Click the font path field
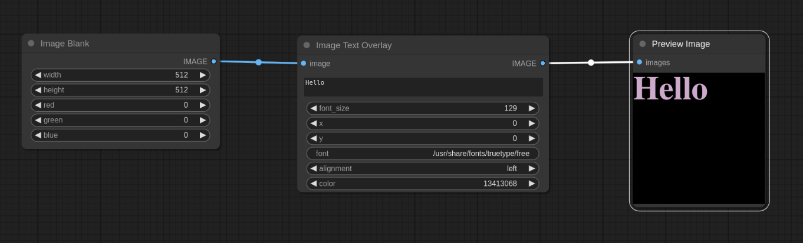803x243 pixels. tap(423, 154)
